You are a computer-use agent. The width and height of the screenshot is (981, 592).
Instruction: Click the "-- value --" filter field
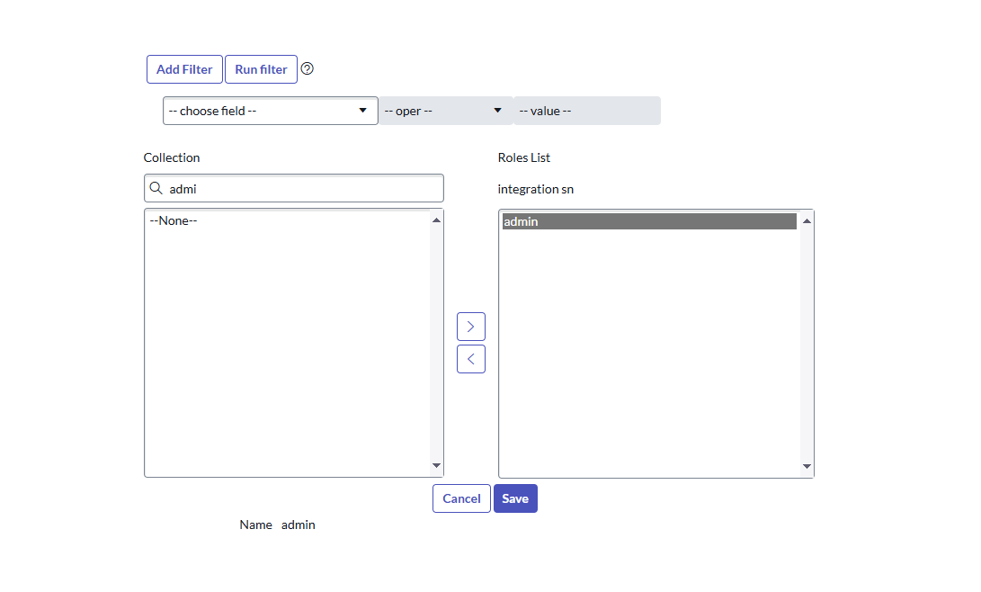click(586, 111)
